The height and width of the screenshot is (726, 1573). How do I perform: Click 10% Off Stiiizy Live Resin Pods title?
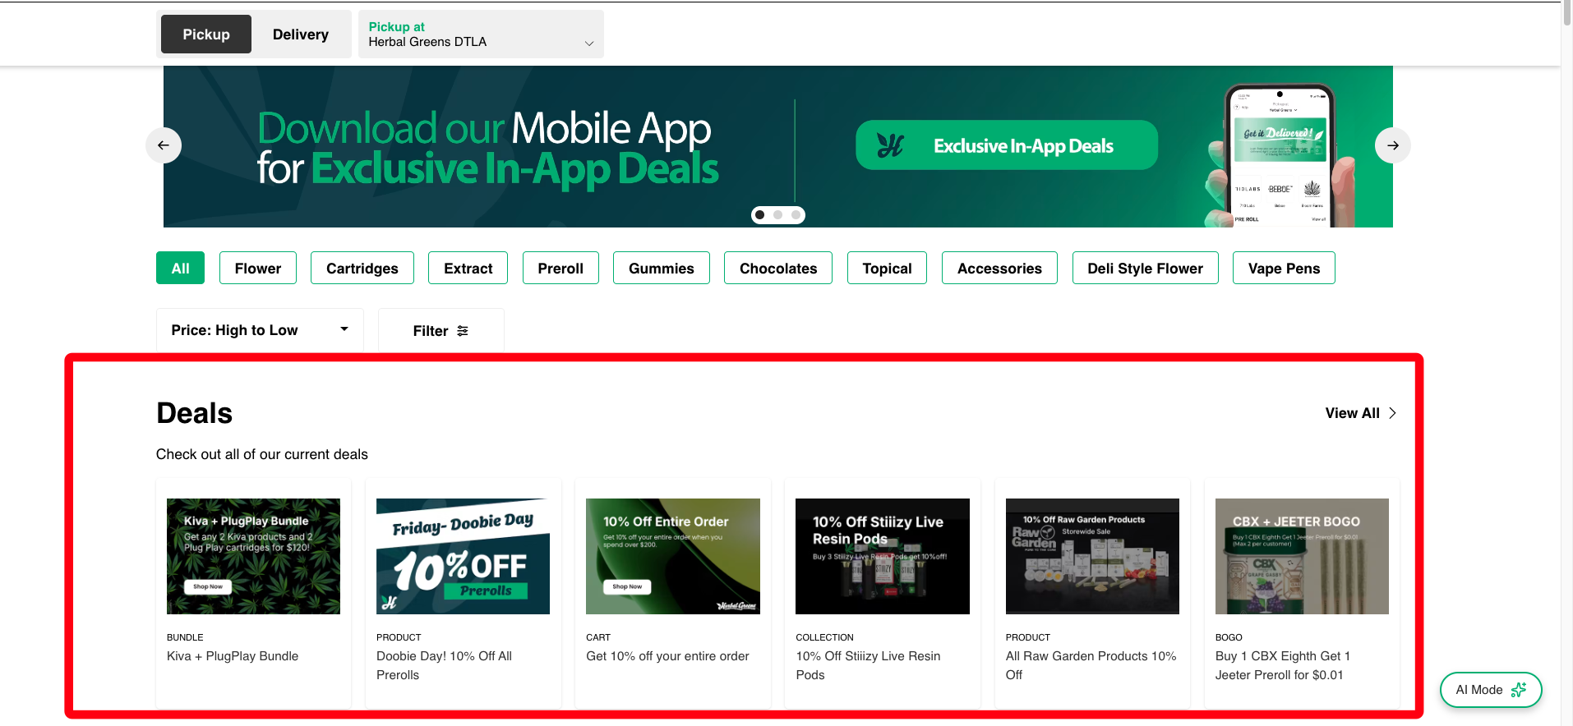(x=868, y=665)
